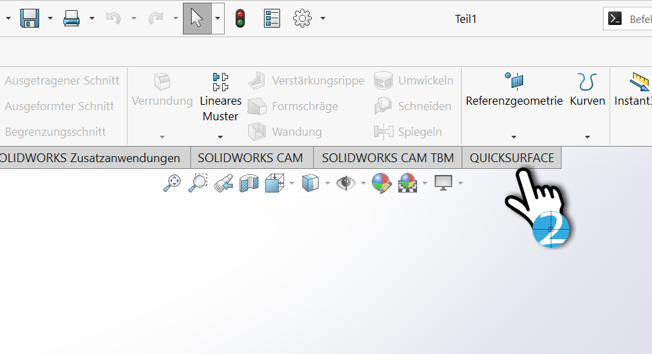Click the Lineares Muster pattern icon
This screenshot has width=652, height=354.
point(221,82)
